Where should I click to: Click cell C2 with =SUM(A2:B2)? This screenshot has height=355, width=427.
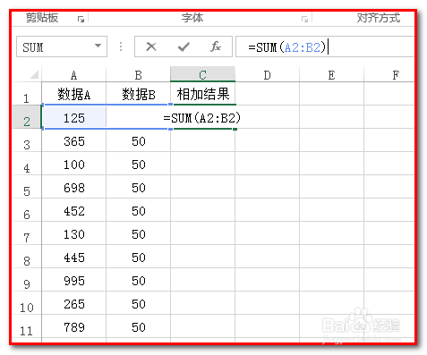202,117
